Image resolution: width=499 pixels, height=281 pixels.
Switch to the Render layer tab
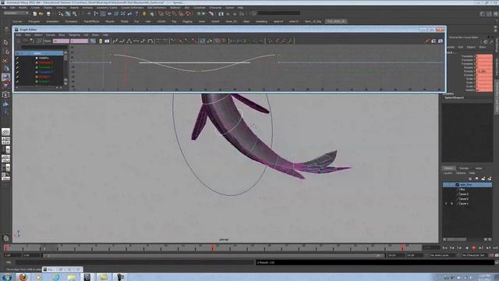(464, 169)
